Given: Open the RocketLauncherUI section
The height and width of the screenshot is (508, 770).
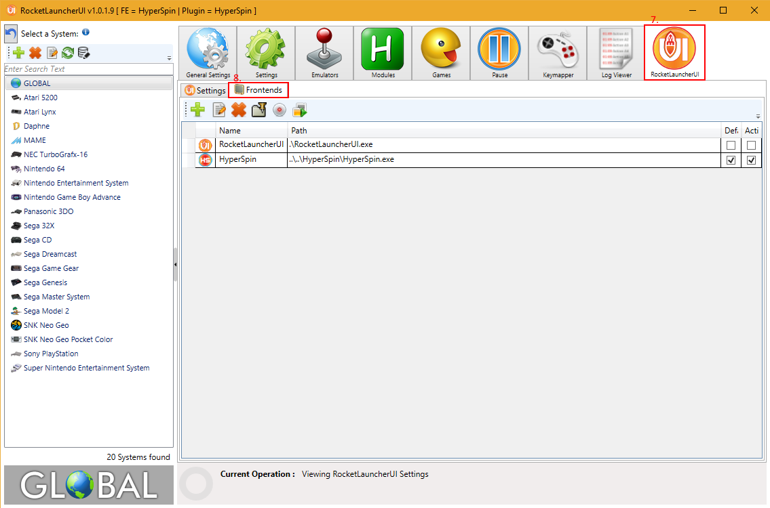Looking at the screenshot, I should click(x=675, y=52).
